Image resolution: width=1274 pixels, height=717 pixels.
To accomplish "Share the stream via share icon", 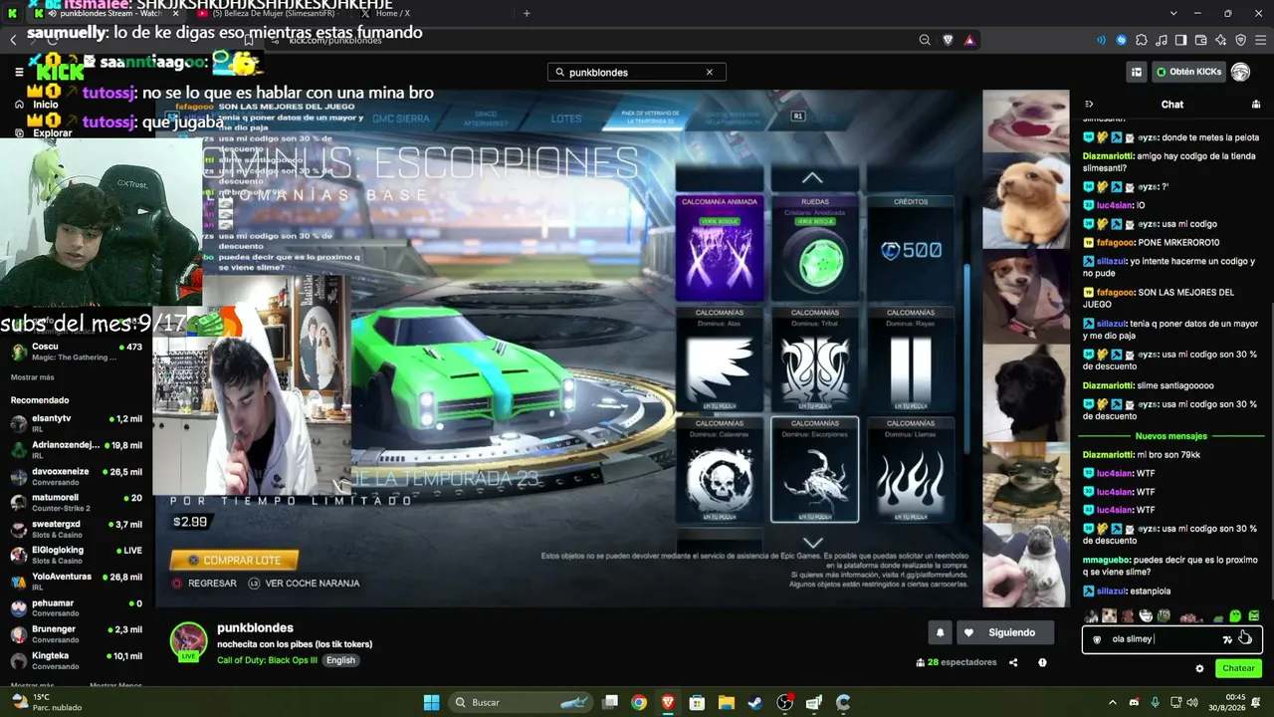I will (x=1013, y=662).
